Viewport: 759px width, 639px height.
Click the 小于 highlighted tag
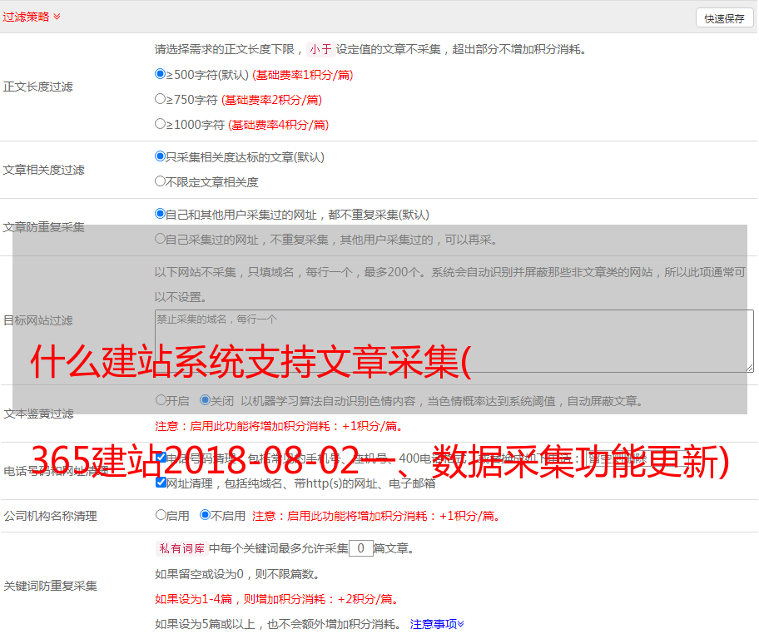click(x=320, y=49)
